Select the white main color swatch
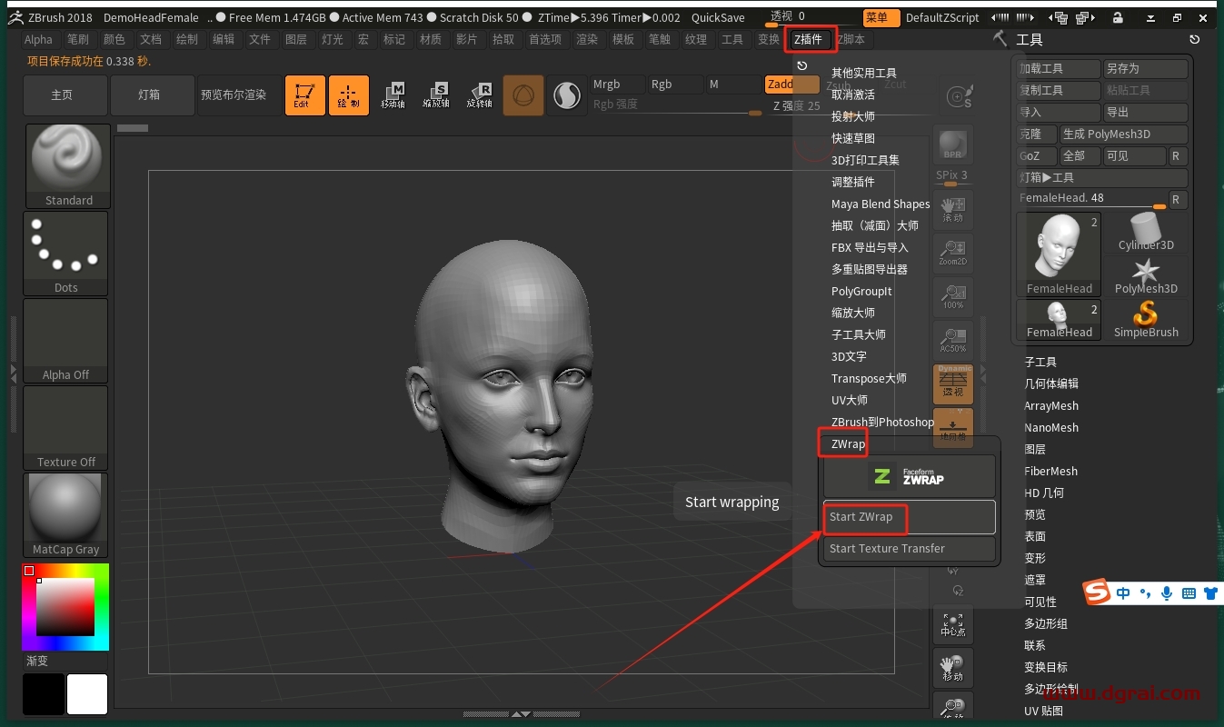 point(87,694)
